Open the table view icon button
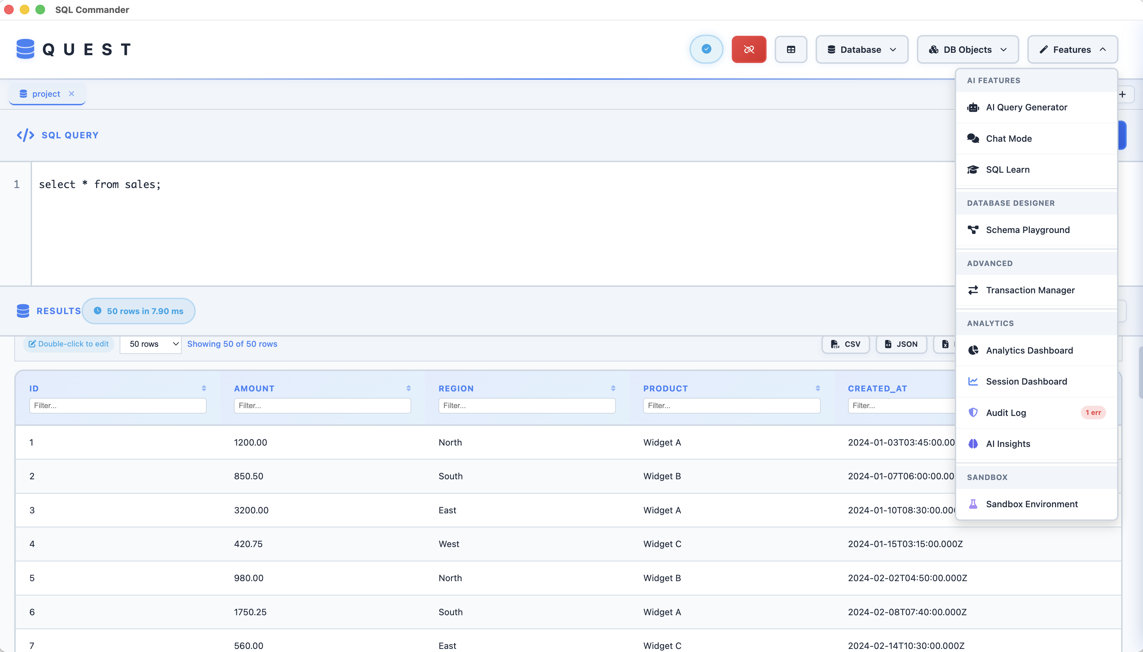 [791, 49]
